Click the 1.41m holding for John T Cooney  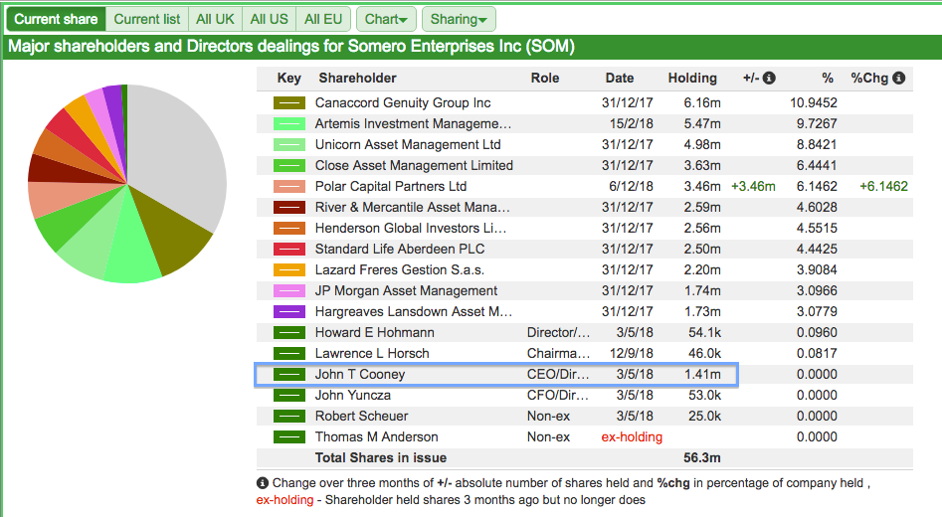click(701, 375)
